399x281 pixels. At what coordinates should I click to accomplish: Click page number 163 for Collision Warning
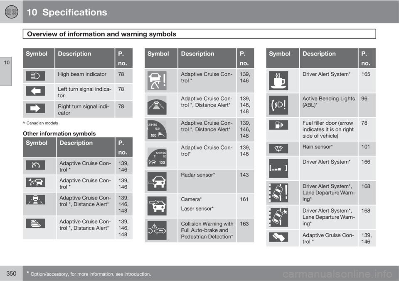pyautogui.click(x=244, y=224)
